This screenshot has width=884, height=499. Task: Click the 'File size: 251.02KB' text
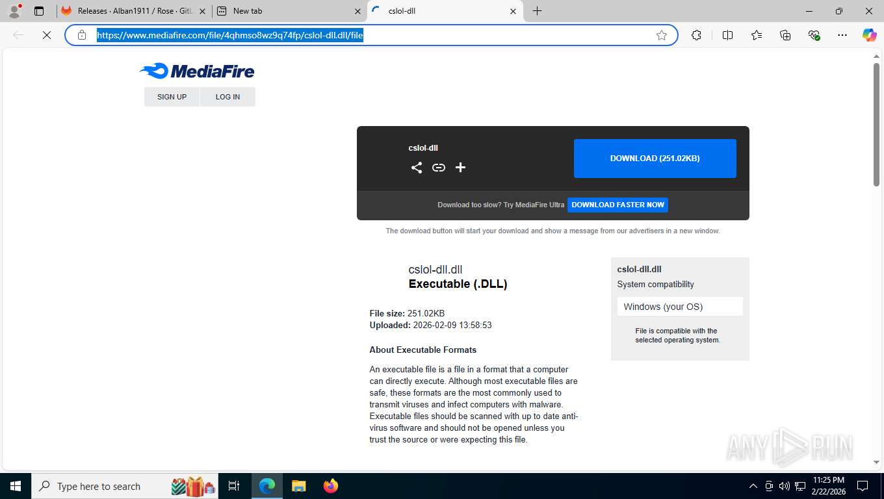click(x=407, y=313)
